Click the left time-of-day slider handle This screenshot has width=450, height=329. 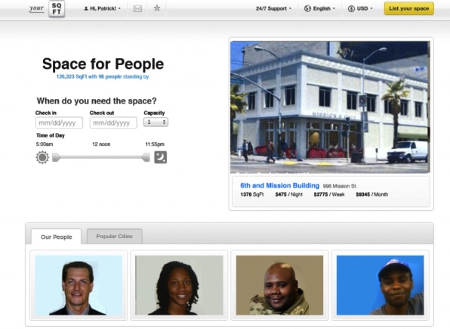pyautogui.click(x=56, y=157)
